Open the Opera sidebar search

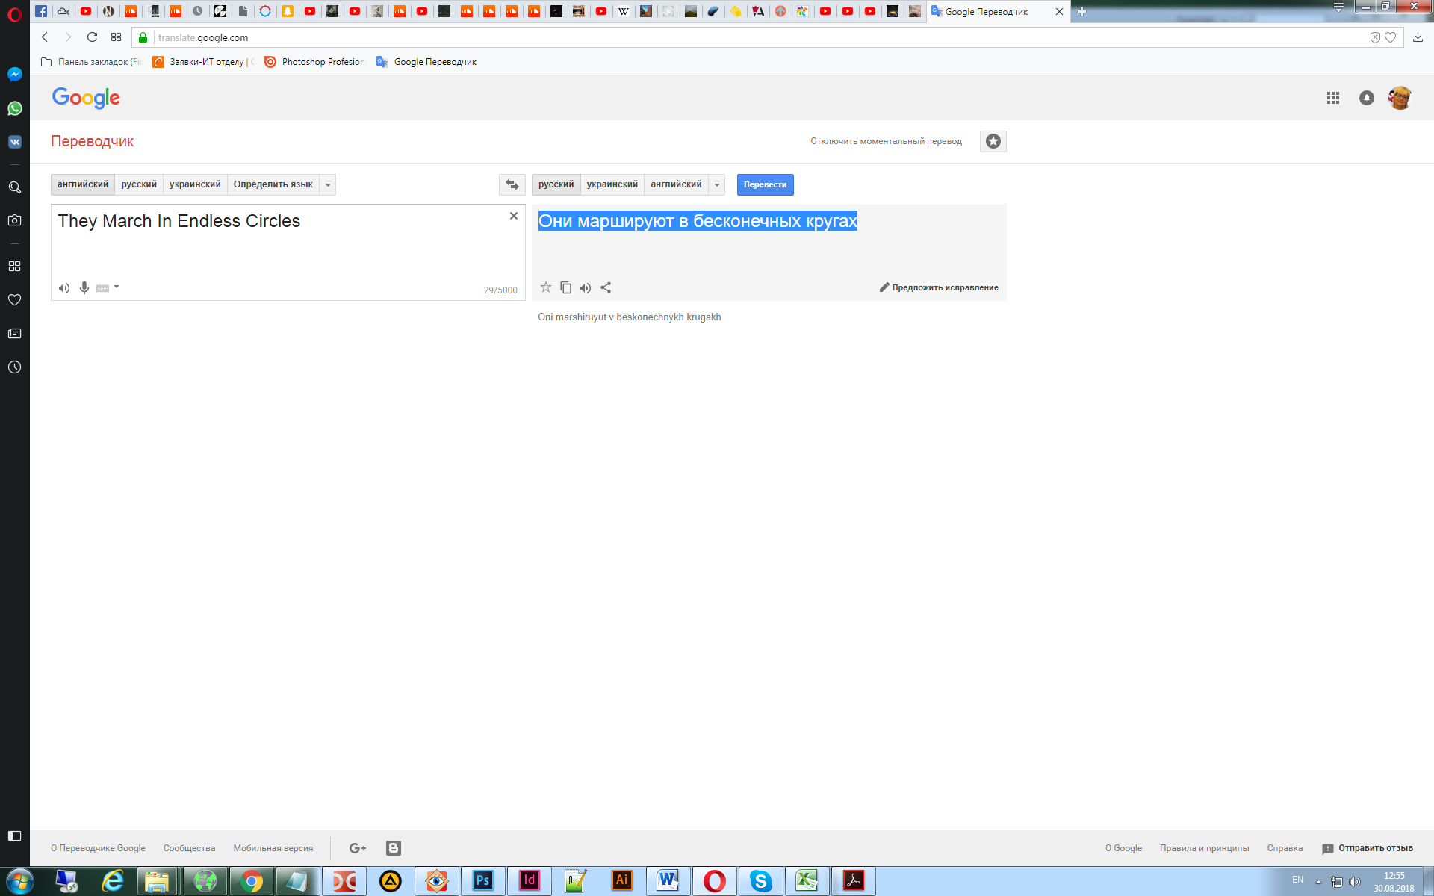tap(15, 187)
